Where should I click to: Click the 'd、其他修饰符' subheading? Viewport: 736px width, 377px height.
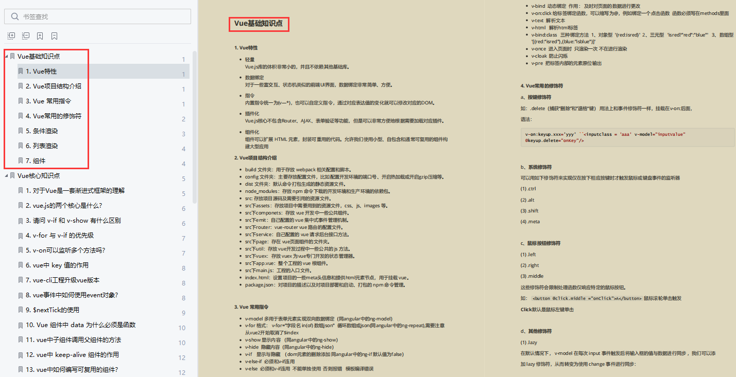pos(536,331)
